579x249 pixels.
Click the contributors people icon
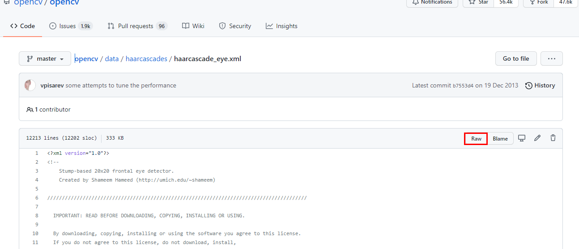coord(30,109)
